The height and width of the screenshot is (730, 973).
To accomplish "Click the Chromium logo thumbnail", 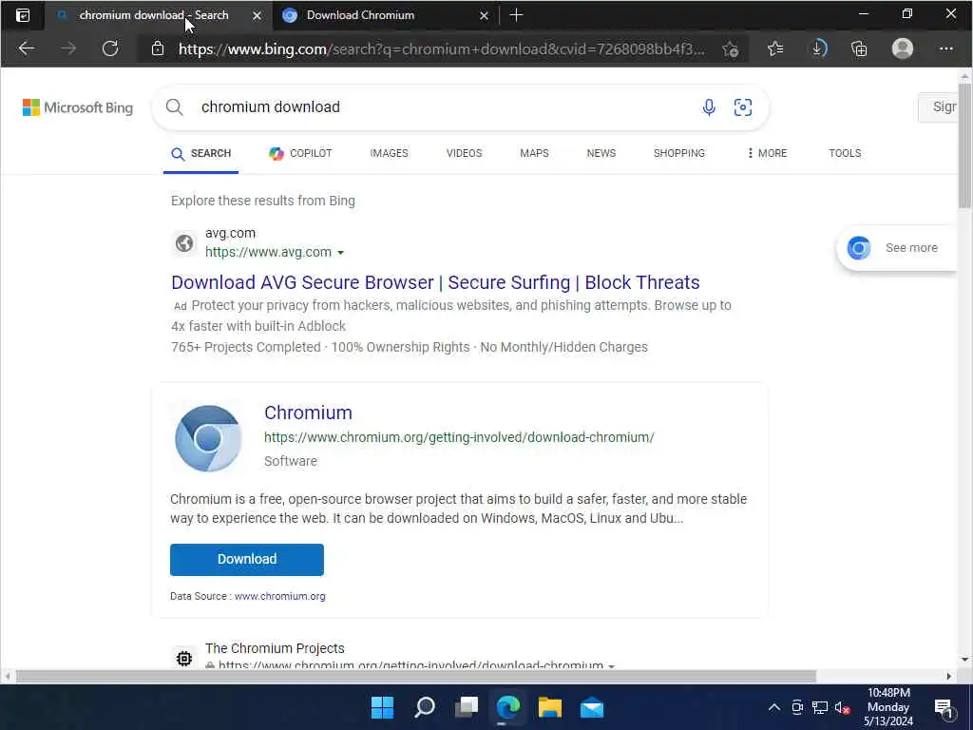I will click(208, 438).
